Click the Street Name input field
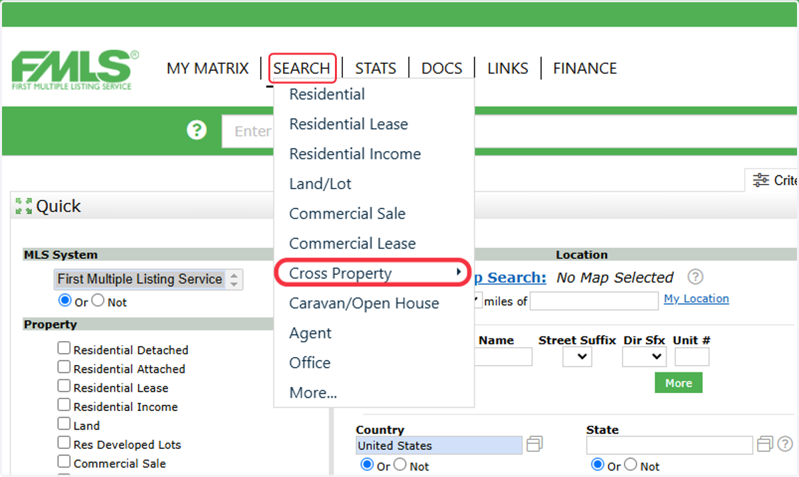 pyautogui.click(x=503, y=357)
